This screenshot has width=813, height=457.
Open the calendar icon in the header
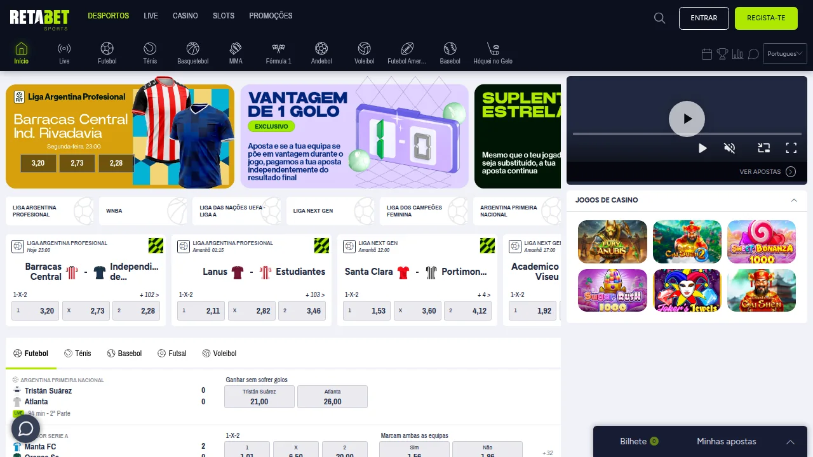click(x=707, y=54)
